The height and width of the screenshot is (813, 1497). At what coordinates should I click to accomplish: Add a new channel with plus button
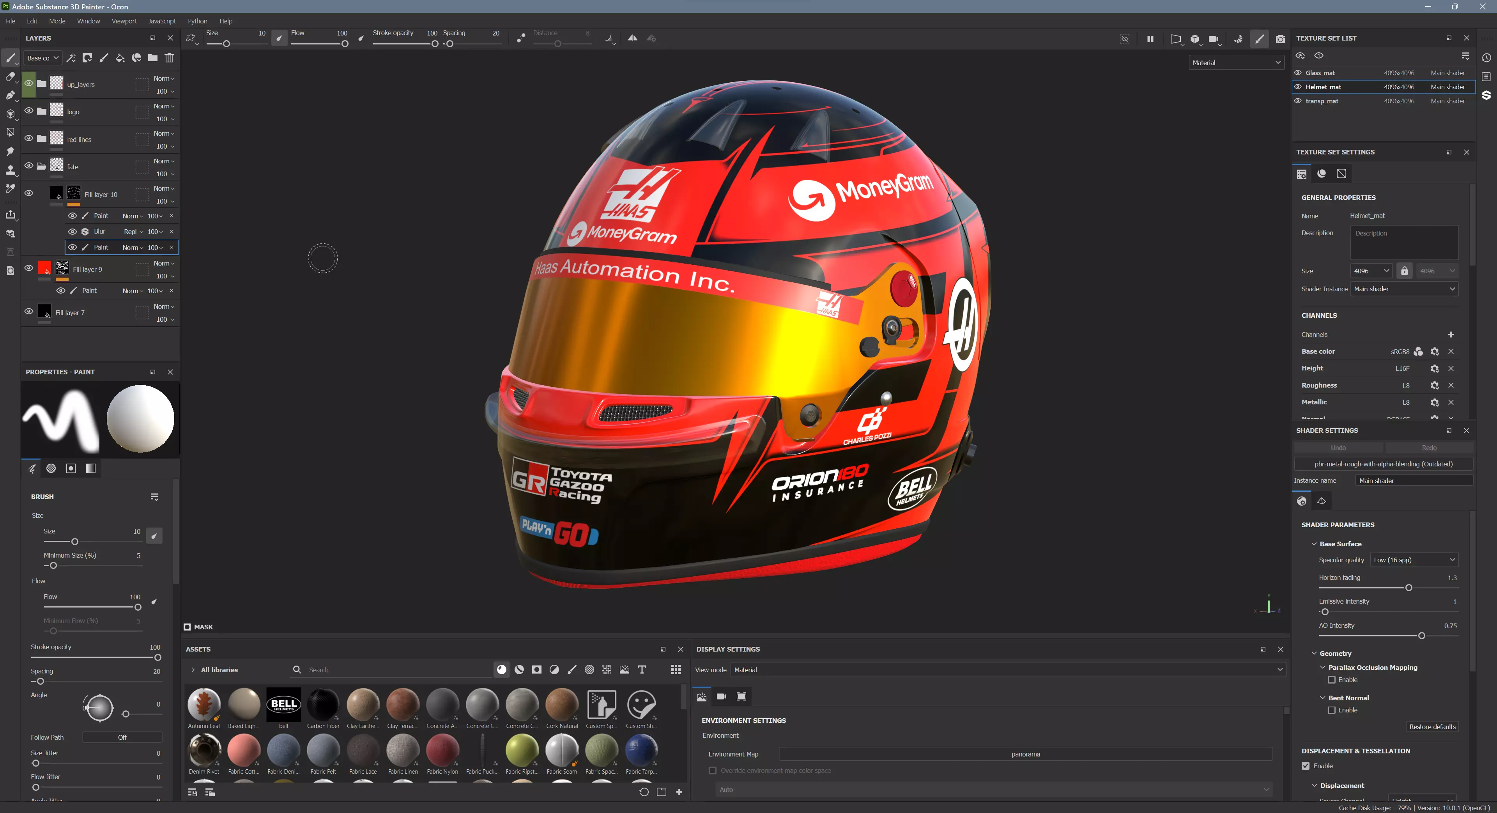pyautogui.click(x=1451, y=335)
